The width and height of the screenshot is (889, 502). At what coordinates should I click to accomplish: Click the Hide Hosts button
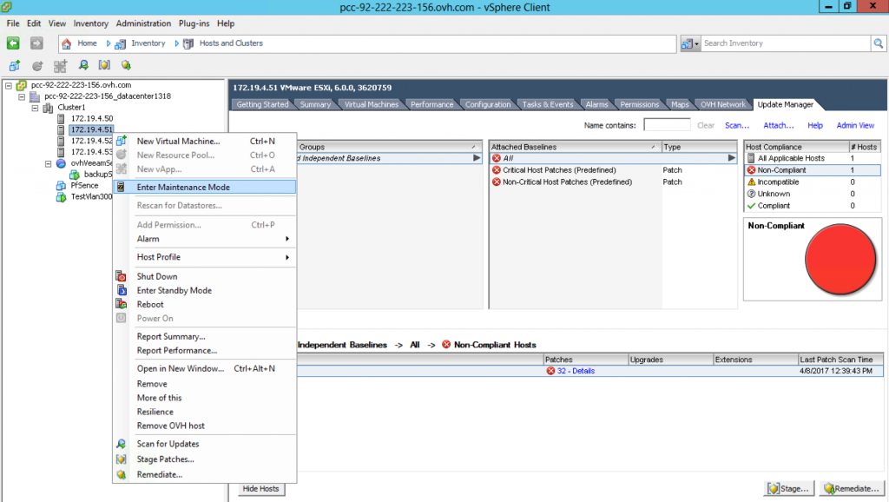pos(260,488)
